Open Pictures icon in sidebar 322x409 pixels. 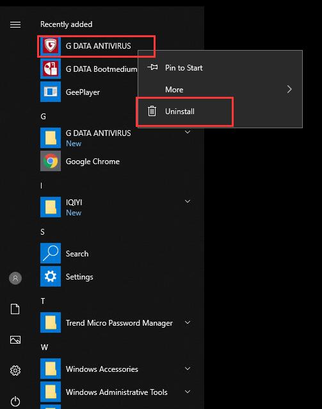tap(15, 340)
